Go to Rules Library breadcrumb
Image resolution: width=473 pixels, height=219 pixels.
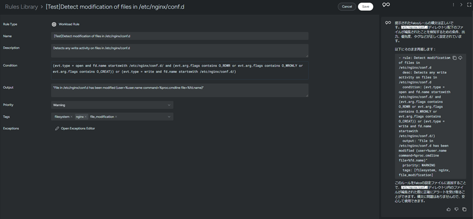click(22, 7)
